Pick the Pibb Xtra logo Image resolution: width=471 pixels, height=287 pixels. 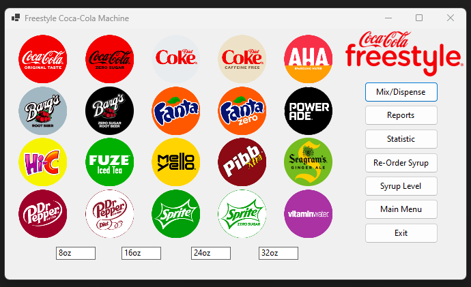coord(242,162)
